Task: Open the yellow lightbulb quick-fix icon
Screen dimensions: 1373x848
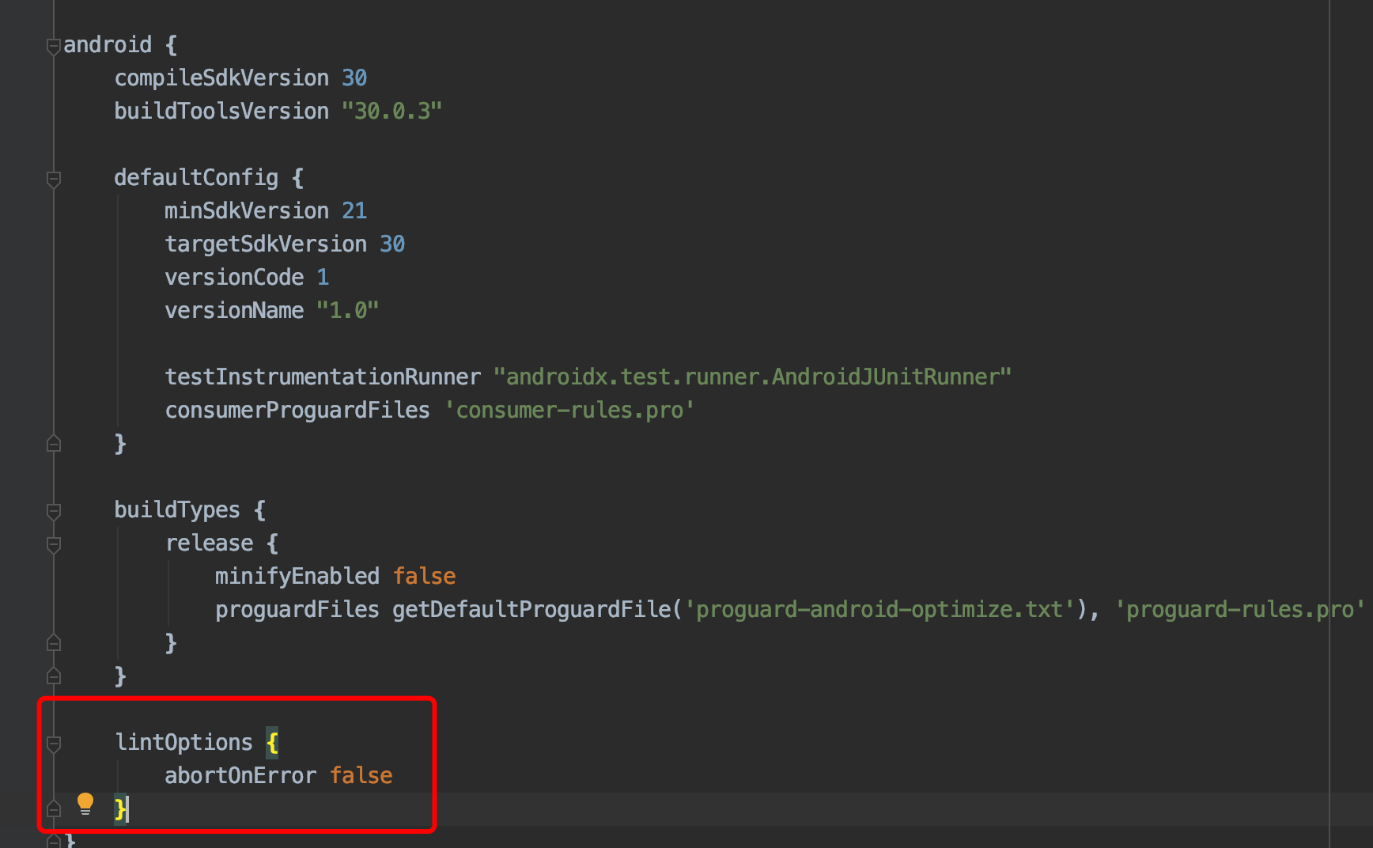Action: tap(85, 804)
